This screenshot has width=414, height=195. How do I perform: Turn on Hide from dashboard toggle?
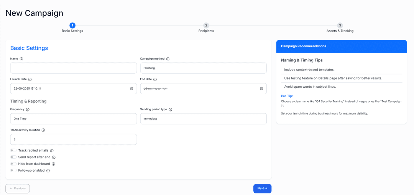click(13, 164)
